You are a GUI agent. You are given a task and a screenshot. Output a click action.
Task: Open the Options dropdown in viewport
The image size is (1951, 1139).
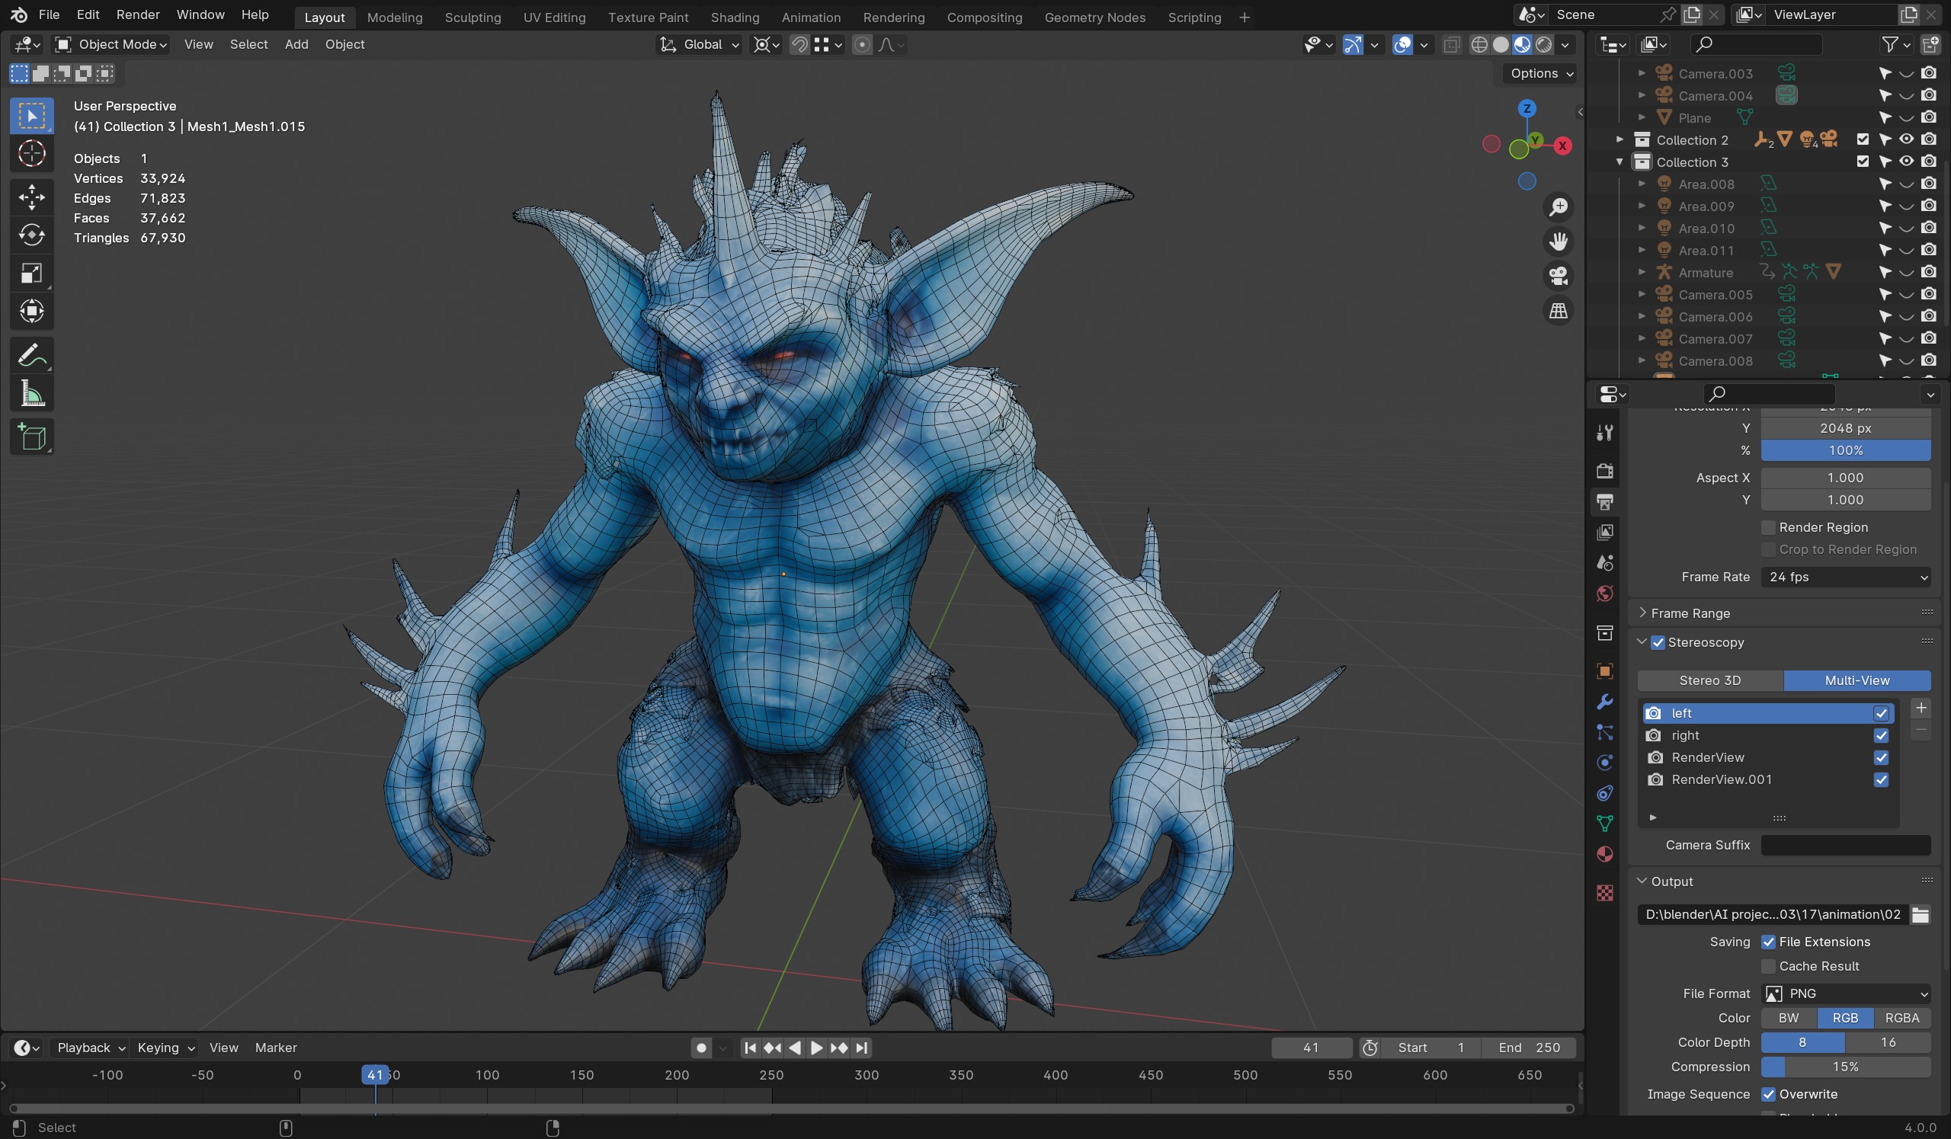[1541, 73]
